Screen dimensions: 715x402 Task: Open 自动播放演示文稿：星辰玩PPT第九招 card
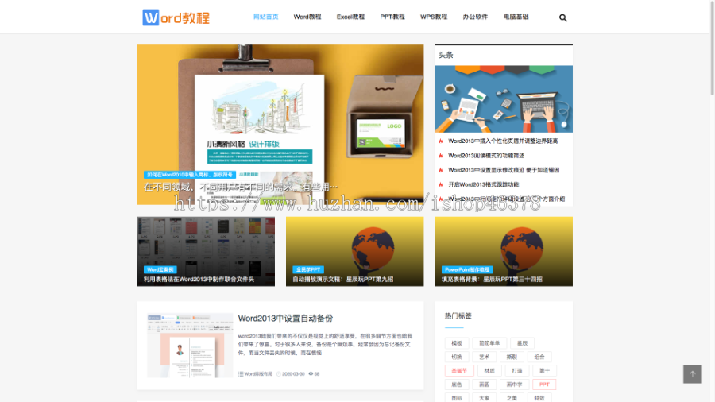click(x=355, y=252)
